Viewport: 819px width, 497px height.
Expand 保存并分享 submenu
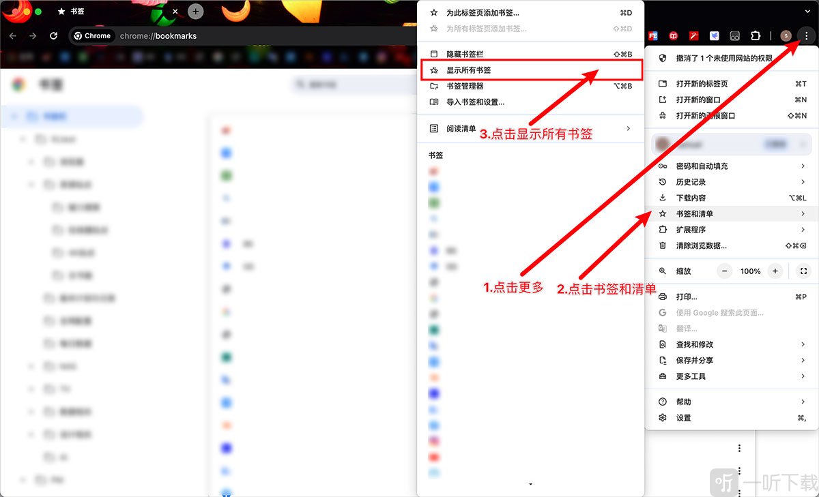732,360
